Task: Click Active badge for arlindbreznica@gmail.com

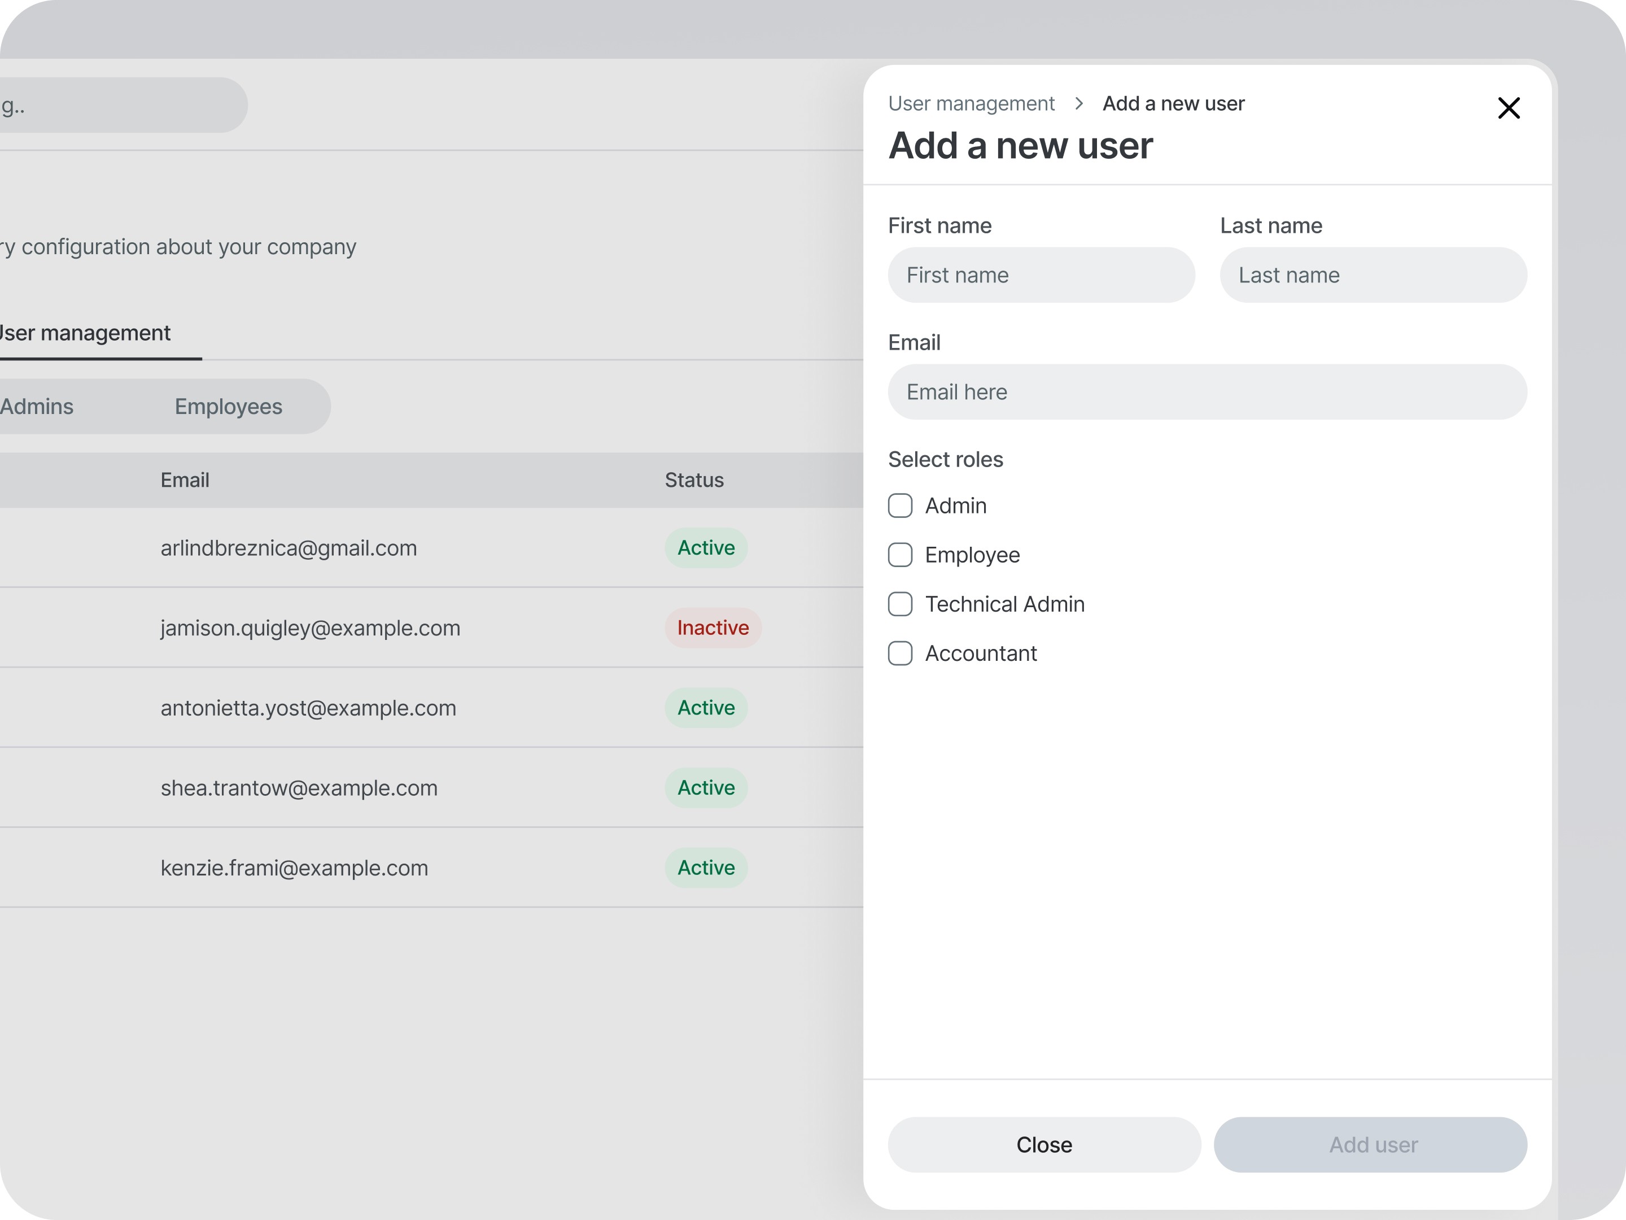Action: click(x=706, y=548)
